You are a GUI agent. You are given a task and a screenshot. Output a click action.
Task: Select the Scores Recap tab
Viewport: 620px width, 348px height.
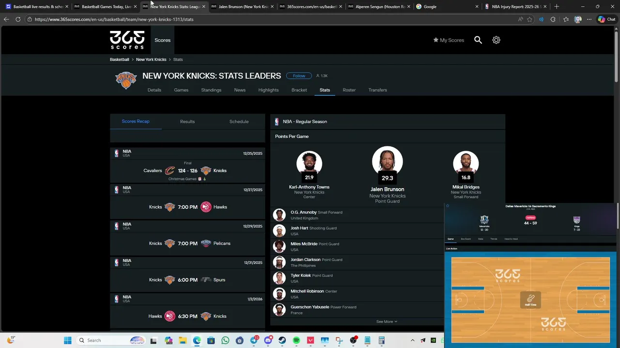(x=136, y=121)
